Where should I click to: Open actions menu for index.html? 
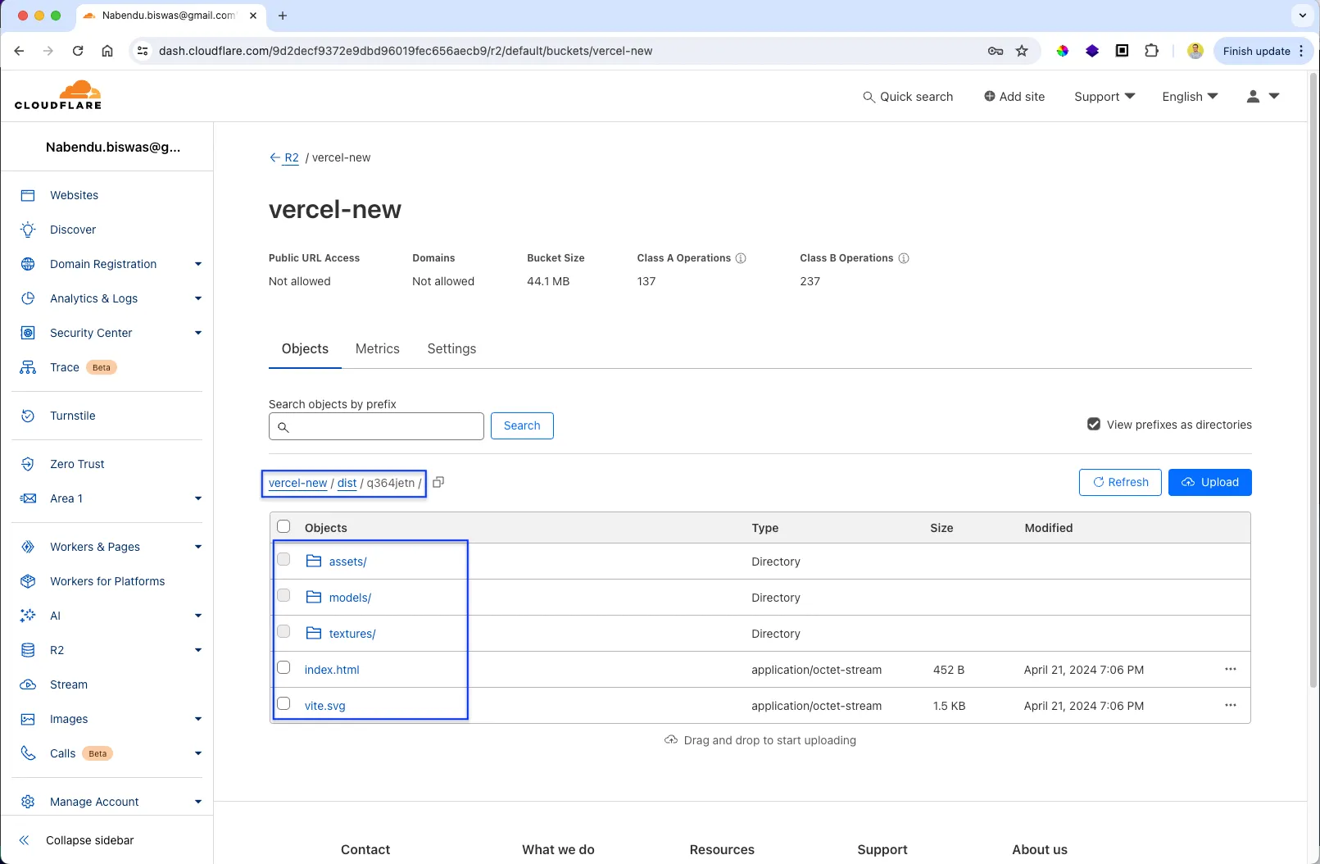[1231, 670]
